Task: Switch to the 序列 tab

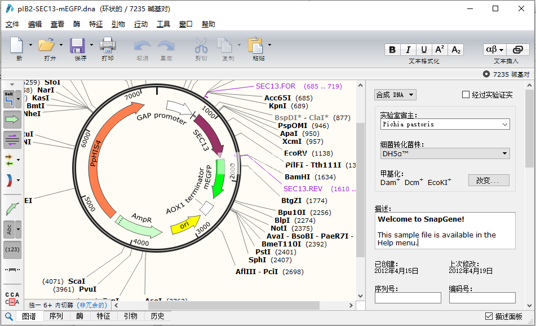Action: (56, 316)
